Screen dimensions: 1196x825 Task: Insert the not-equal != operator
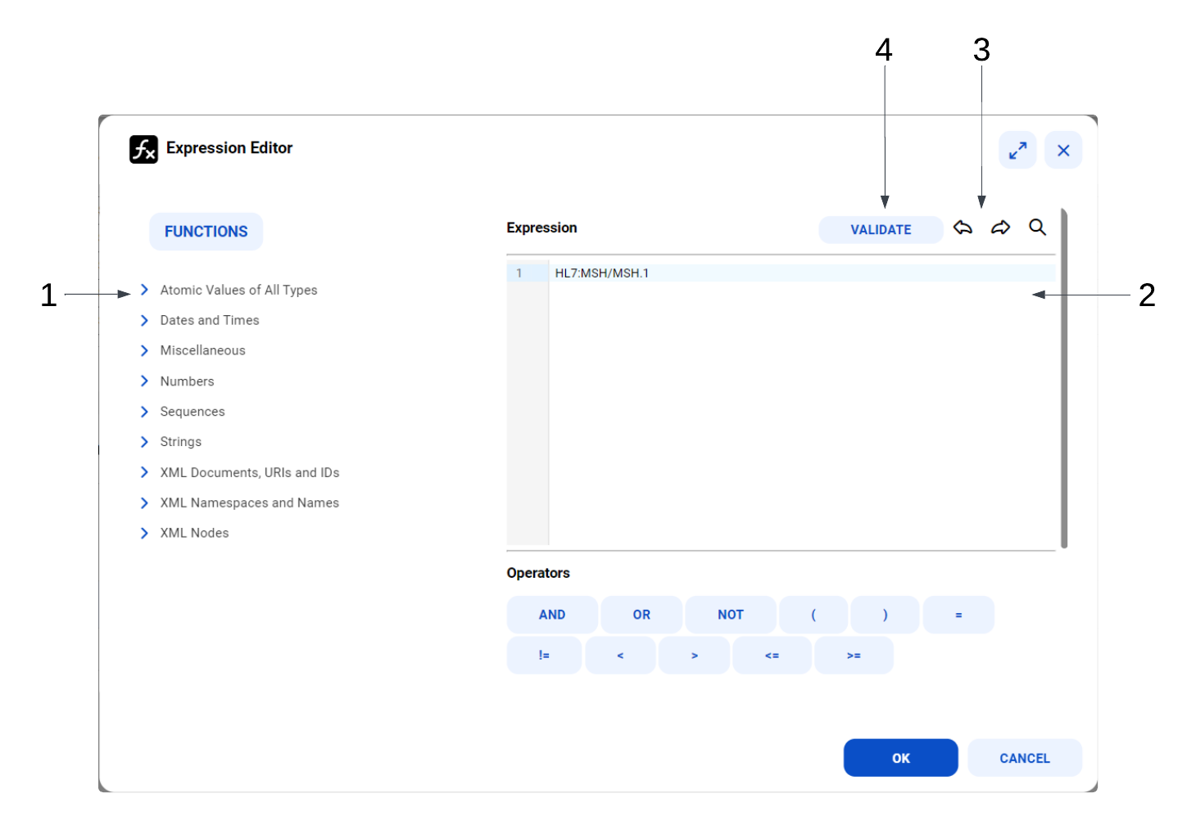544,656
